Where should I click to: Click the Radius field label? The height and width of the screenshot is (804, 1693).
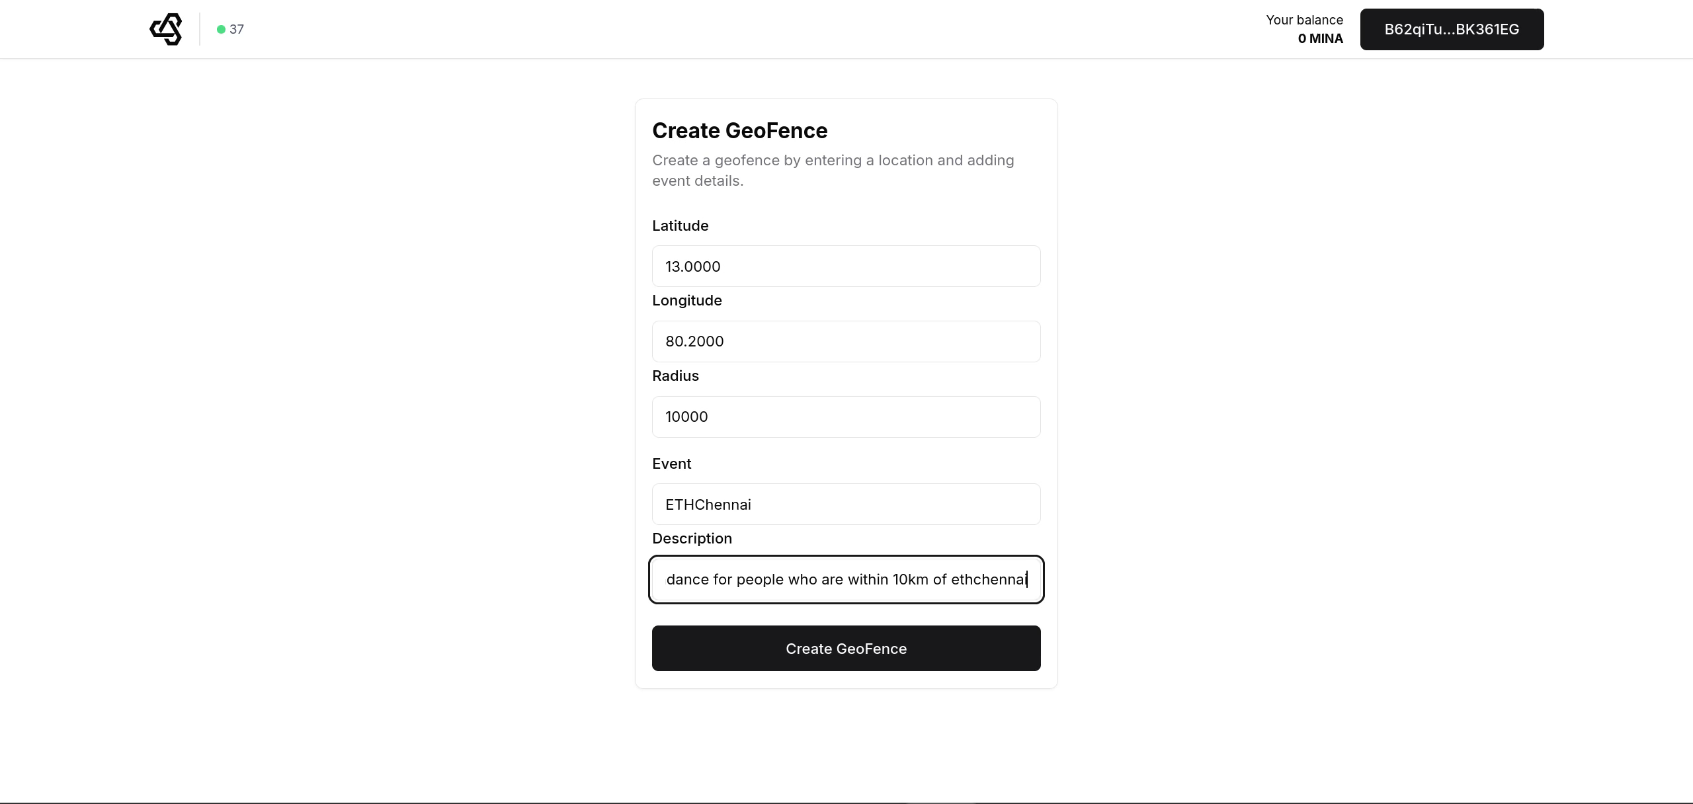(x=675, y=376)
